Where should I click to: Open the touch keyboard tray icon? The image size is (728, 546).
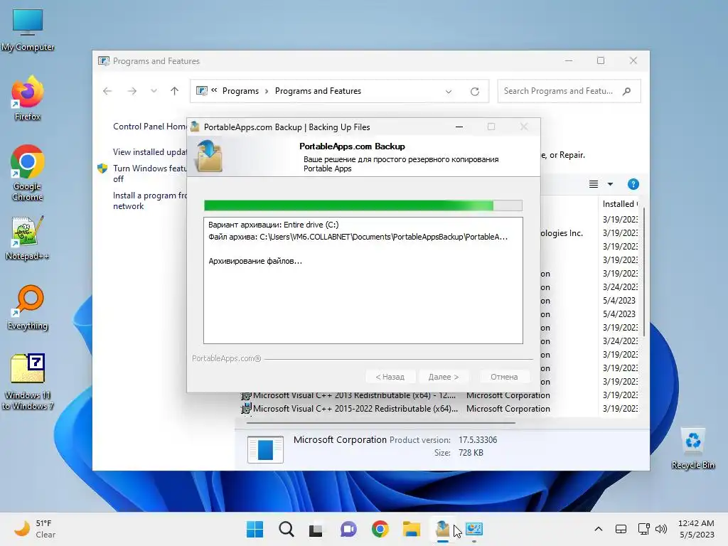pyautogui.click(x=621, y=529)
